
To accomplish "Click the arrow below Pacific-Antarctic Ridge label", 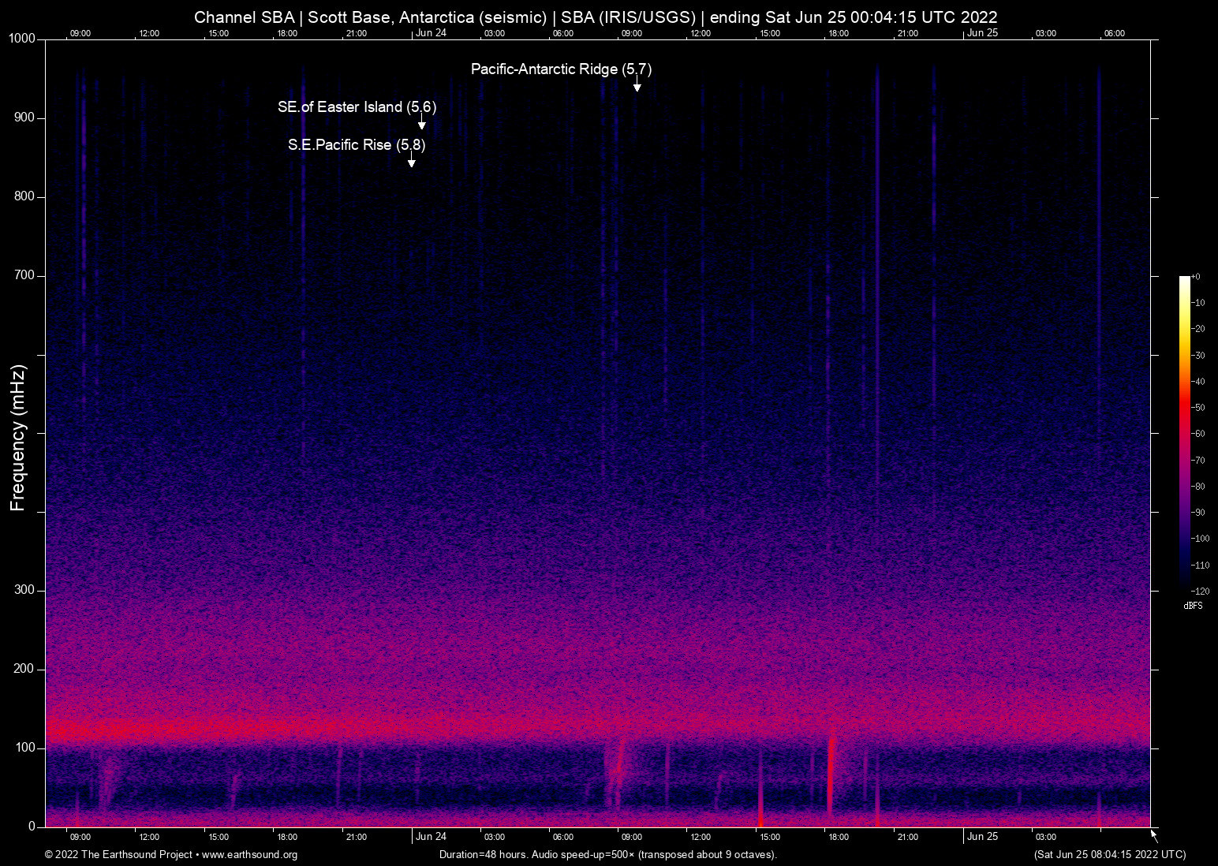I will (x=637, y=84).
